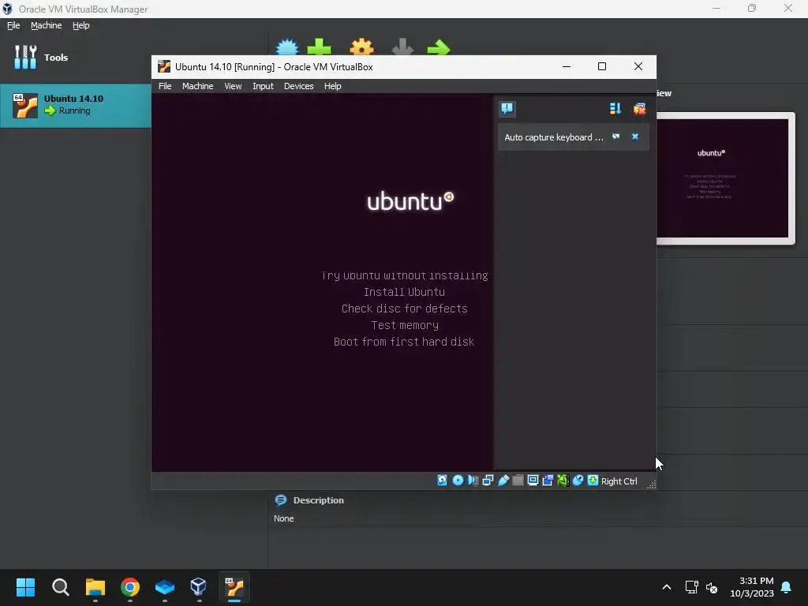Select Install Ubuntu boot option

(404, 292)
